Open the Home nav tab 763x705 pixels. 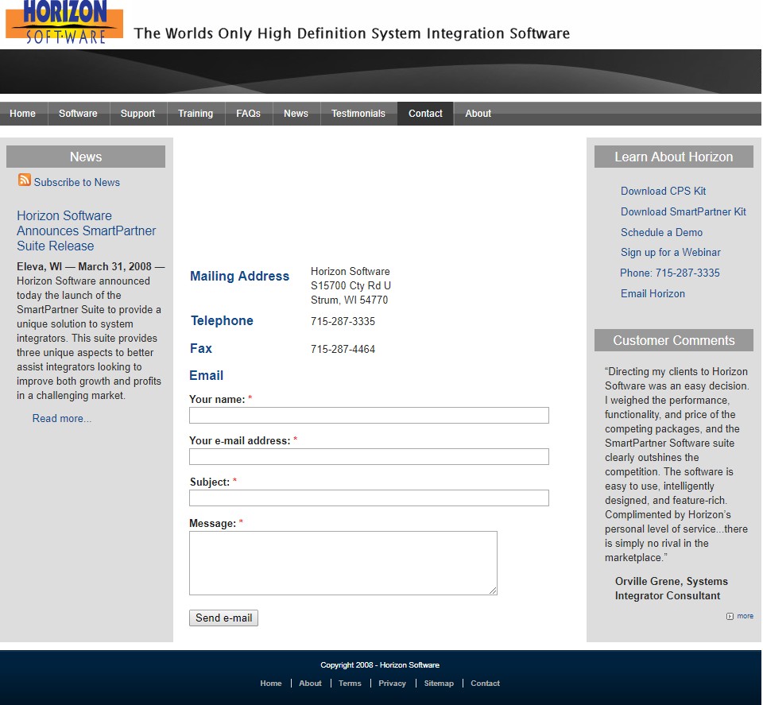23,114
